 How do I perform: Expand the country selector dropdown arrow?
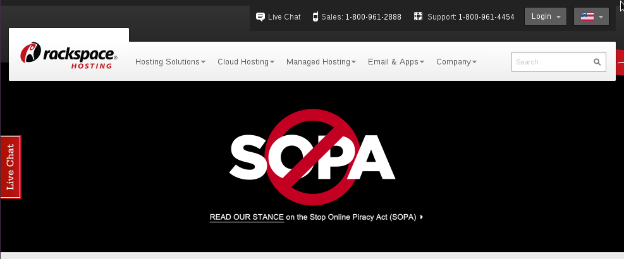coord(601,18)
